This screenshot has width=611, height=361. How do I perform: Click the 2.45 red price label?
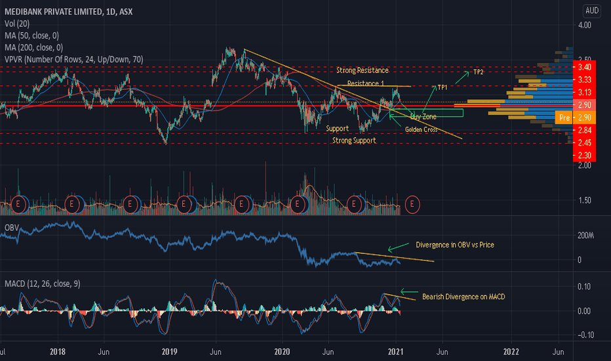(x=584, y=143)
